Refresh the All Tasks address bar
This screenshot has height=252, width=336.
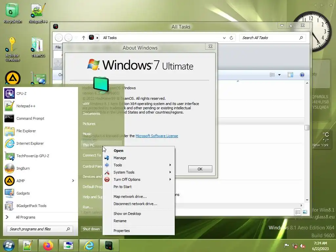tap(231, 38)
